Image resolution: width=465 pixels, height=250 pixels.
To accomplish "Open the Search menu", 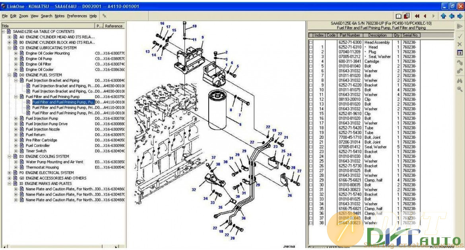I will tap(46, 16).
